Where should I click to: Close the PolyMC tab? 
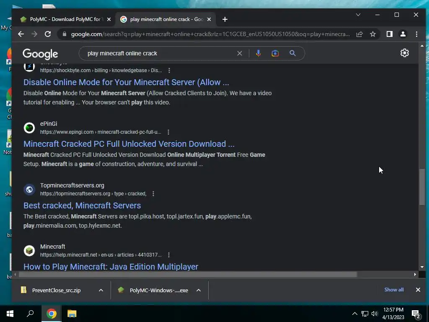(109, 19)
